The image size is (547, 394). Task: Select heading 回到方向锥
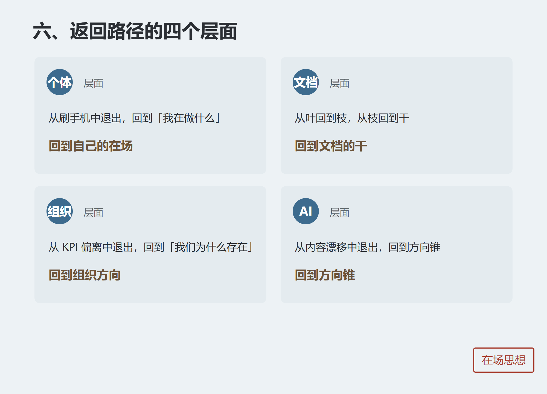point(325,275)
